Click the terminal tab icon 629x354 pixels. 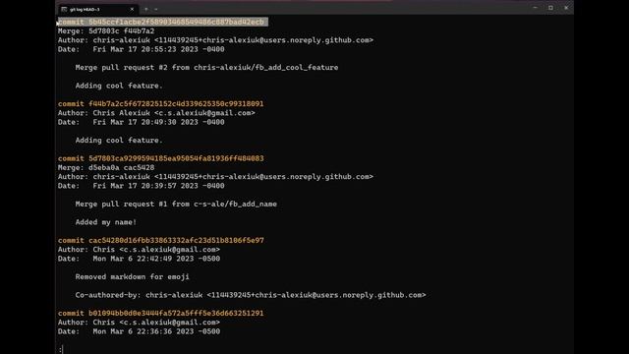point(64,9)
